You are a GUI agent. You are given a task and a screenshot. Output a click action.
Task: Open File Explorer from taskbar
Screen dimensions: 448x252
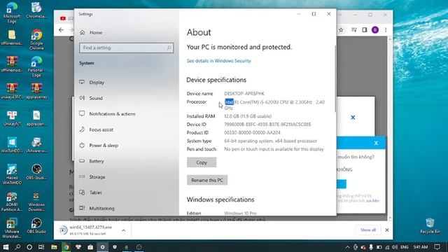pos(54,247)
